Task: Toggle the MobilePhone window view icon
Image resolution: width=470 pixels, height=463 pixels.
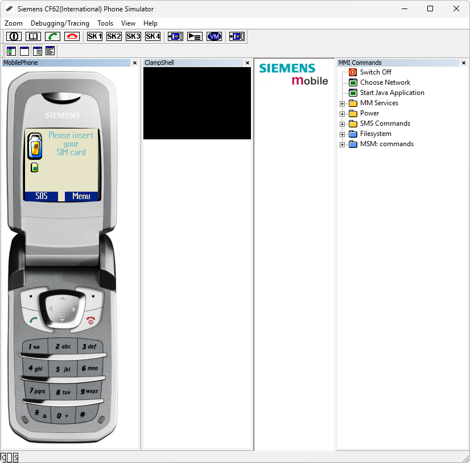Action: (x=11, y=51)
